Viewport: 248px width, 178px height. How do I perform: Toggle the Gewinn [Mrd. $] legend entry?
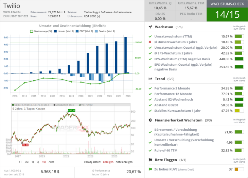pos(105,31)
